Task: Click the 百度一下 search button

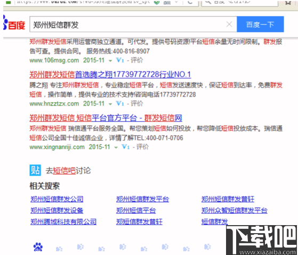Action: tap(260, 25)
